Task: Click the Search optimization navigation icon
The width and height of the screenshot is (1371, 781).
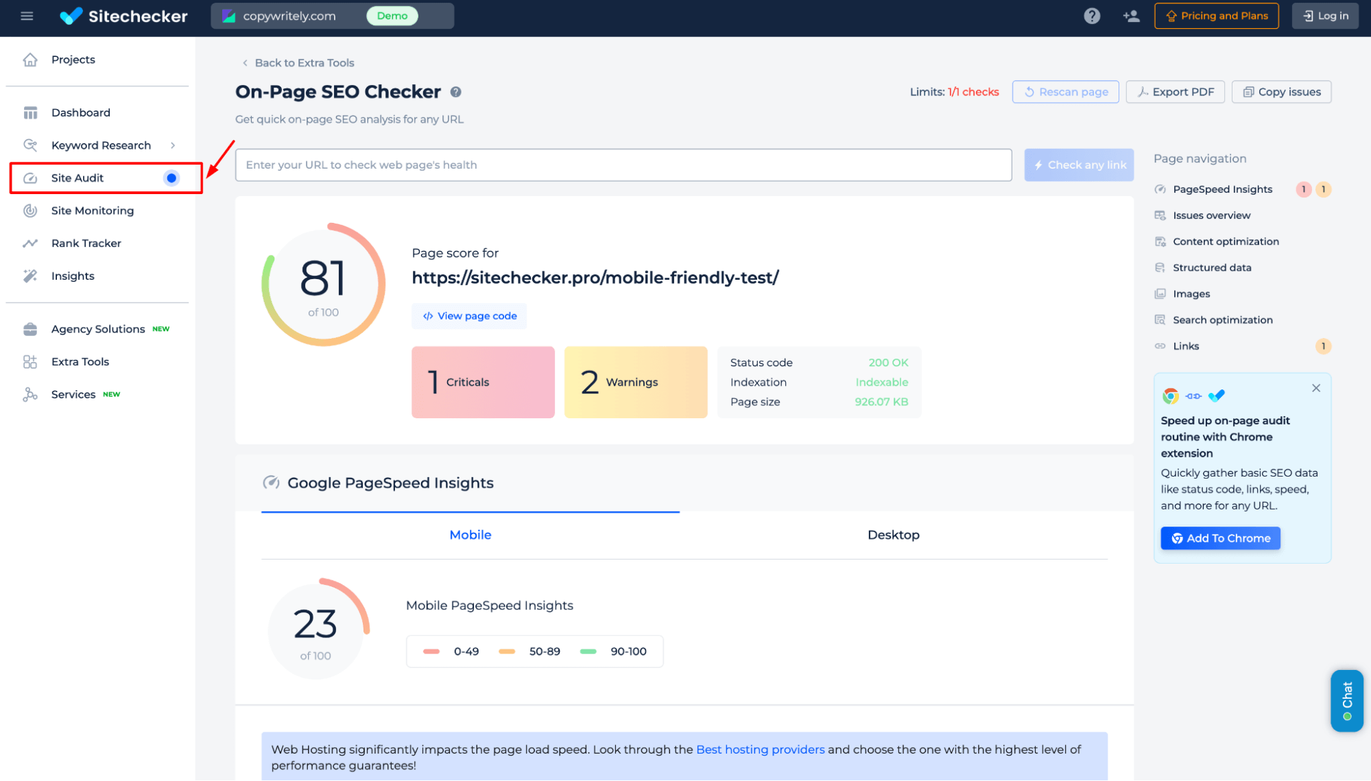Action: [x=1160, y=320]
